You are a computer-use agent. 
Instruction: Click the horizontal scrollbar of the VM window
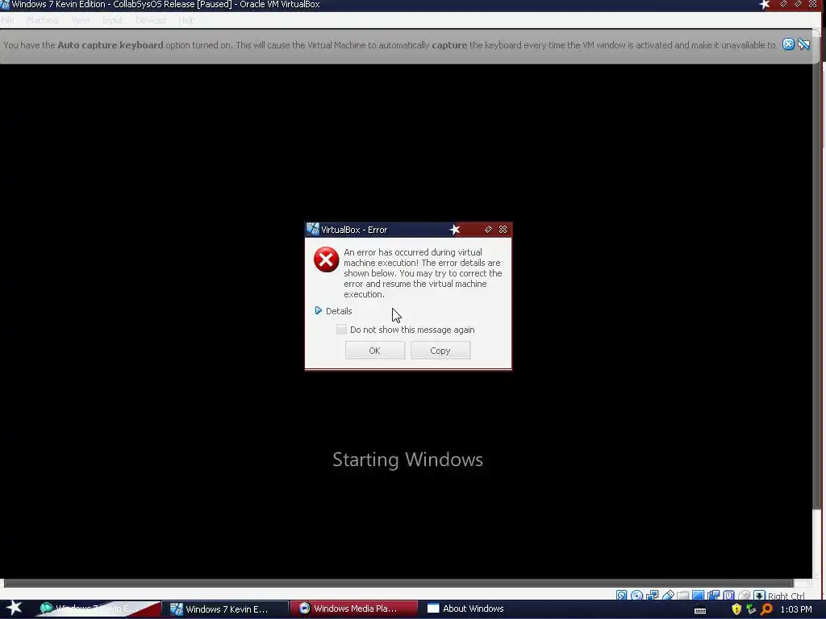click(x=398, y=583)
